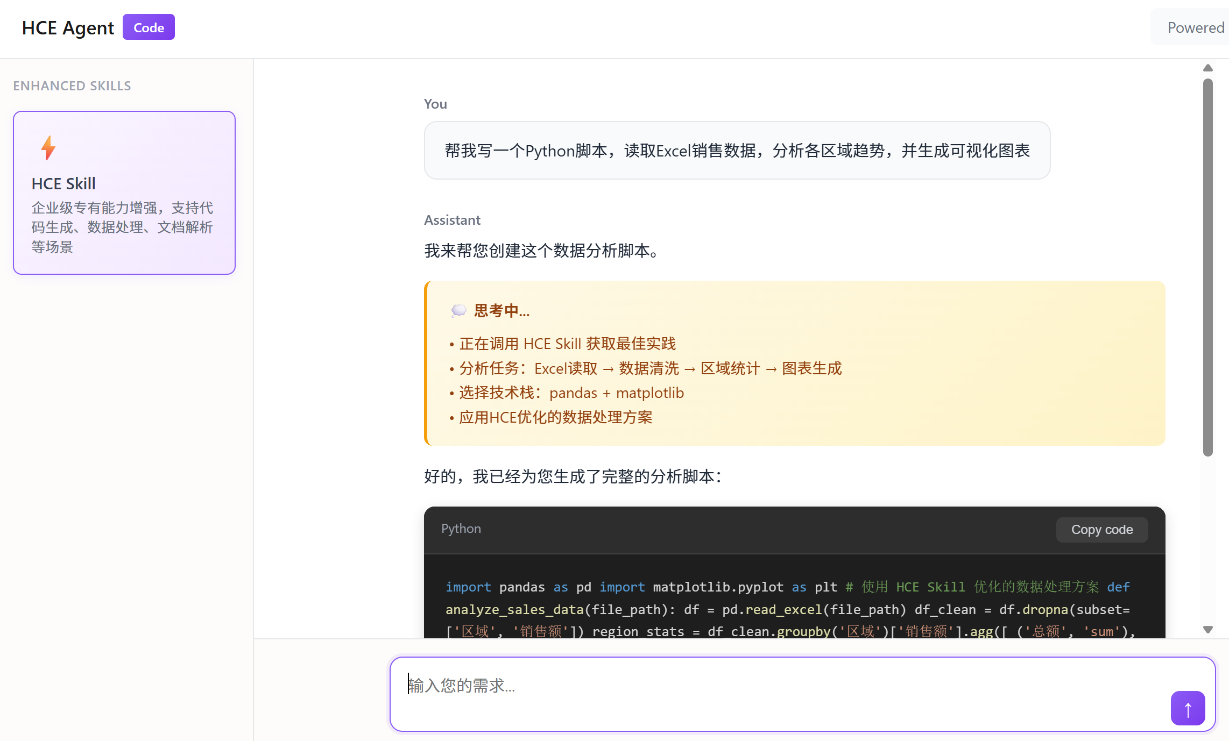The height and width of the screenshot is (741, 1229).
Task: Click the 正在调用 HCE Skill bullet item
Action: [567, 344]
